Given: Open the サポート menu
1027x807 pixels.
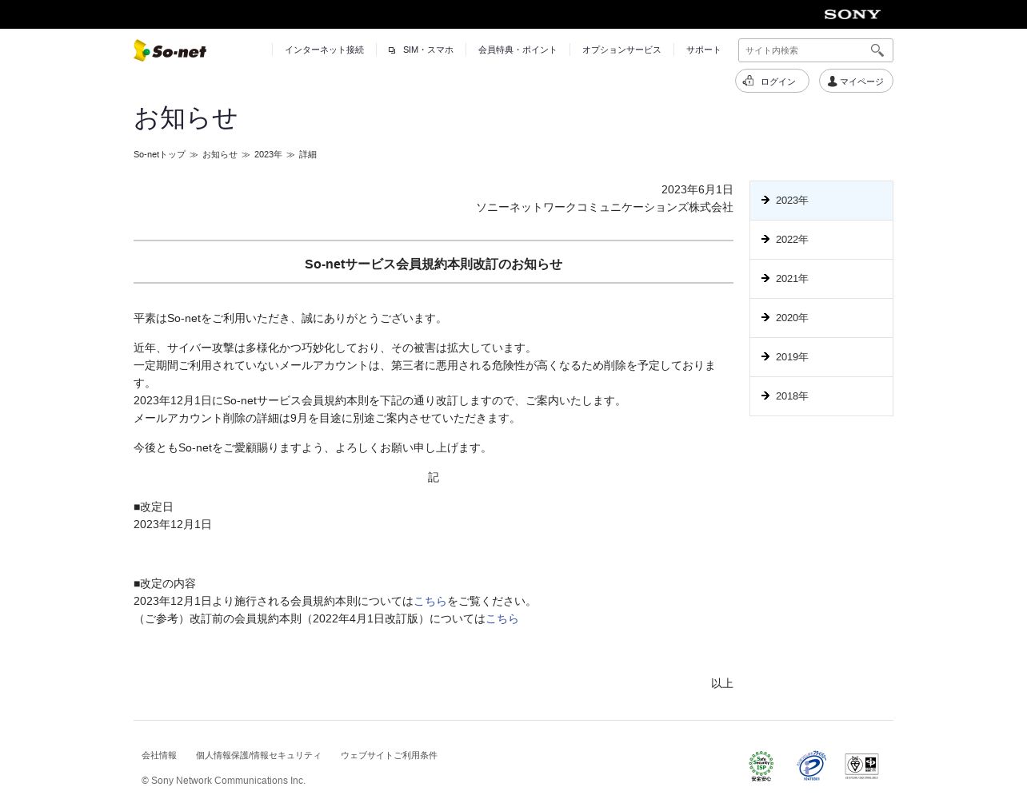Looking at the screenshot, I should click(703, 50).
